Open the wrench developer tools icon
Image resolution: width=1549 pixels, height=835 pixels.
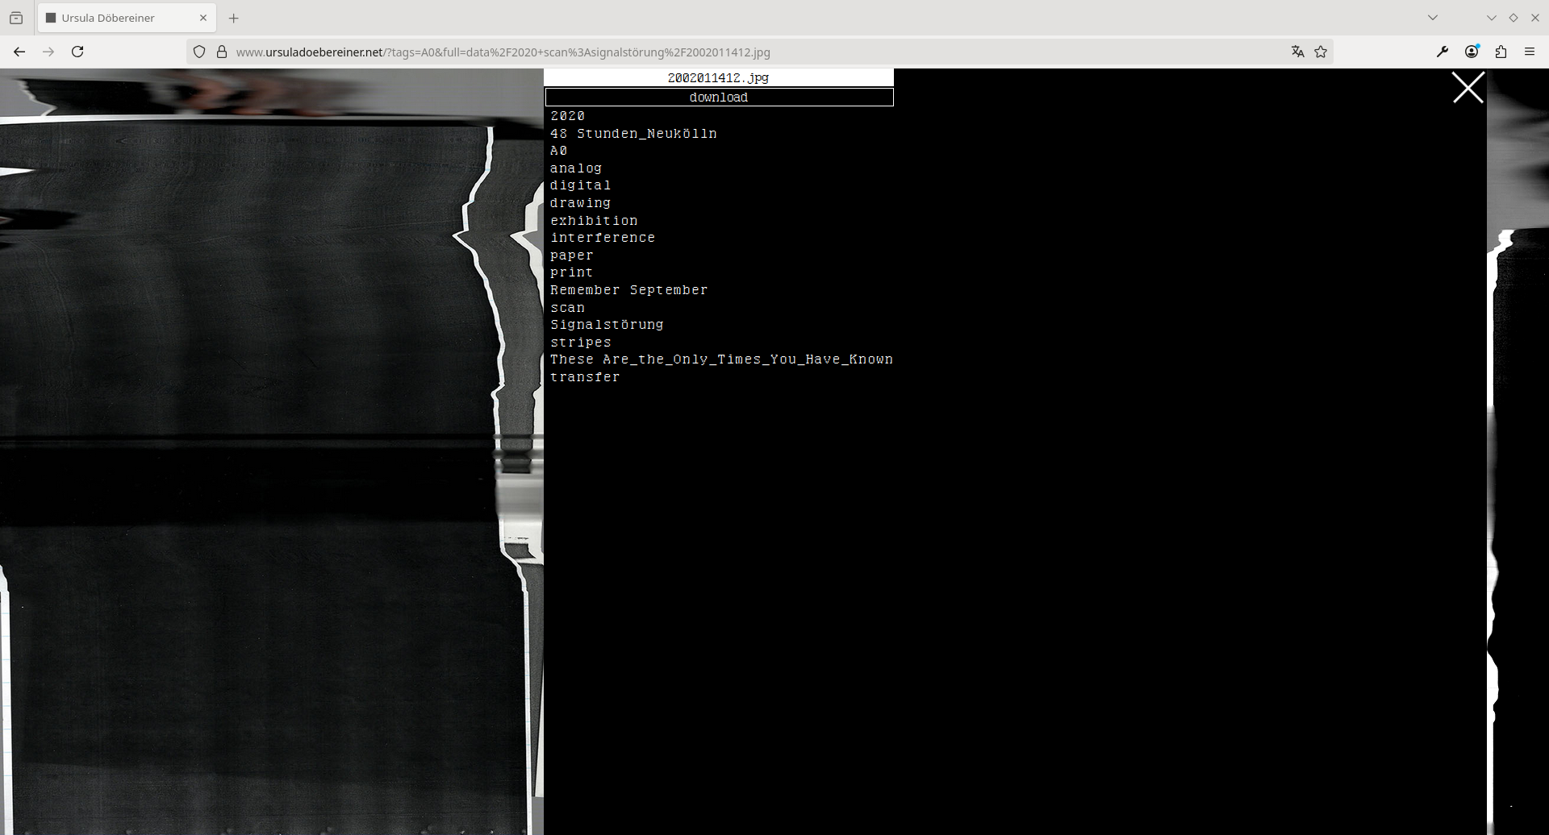(1443, 52)
